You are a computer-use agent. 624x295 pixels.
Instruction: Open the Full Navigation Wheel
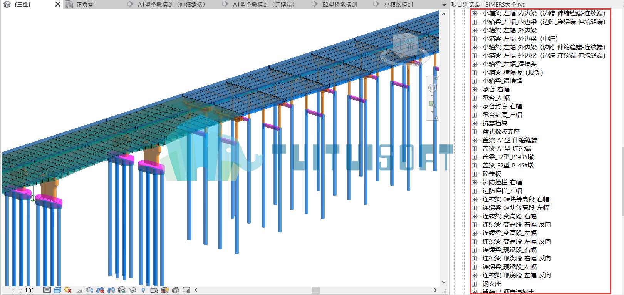433,88
